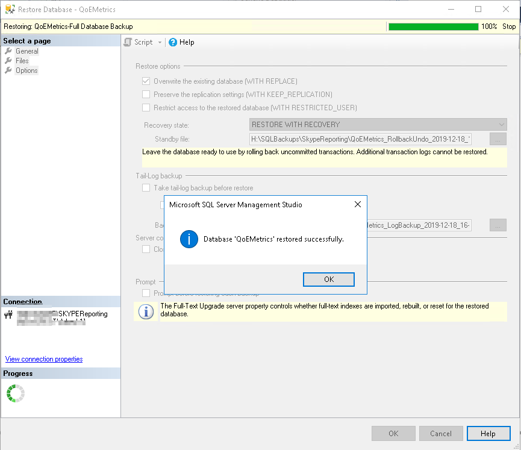The height and width of the screenshot is (450, 521).
Task: Open the Recovery state dropdown
Action: coord(378,125)
